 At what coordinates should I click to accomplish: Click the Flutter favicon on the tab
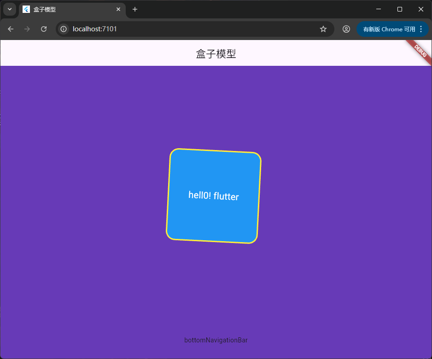26,9
